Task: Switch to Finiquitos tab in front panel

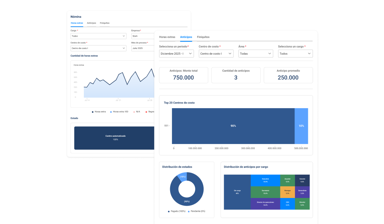Action: [203, 37]
